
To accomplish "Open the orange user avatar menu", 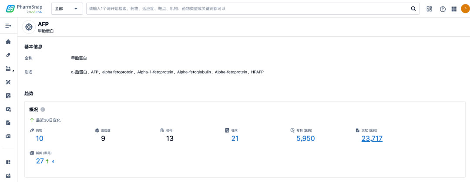I will coord(465,9).
